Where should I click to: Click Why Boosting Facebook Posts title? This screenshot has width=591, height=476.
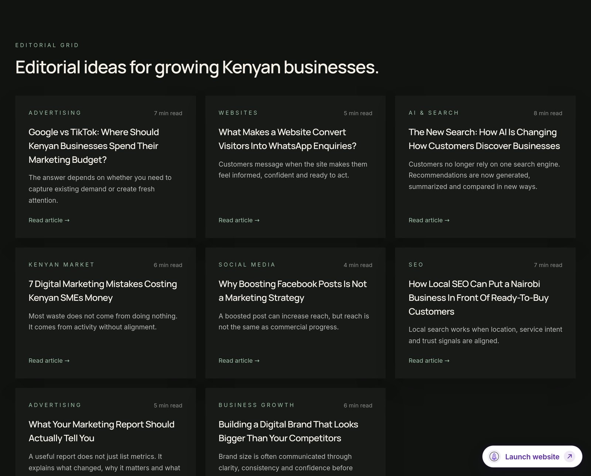coord(293,291)
